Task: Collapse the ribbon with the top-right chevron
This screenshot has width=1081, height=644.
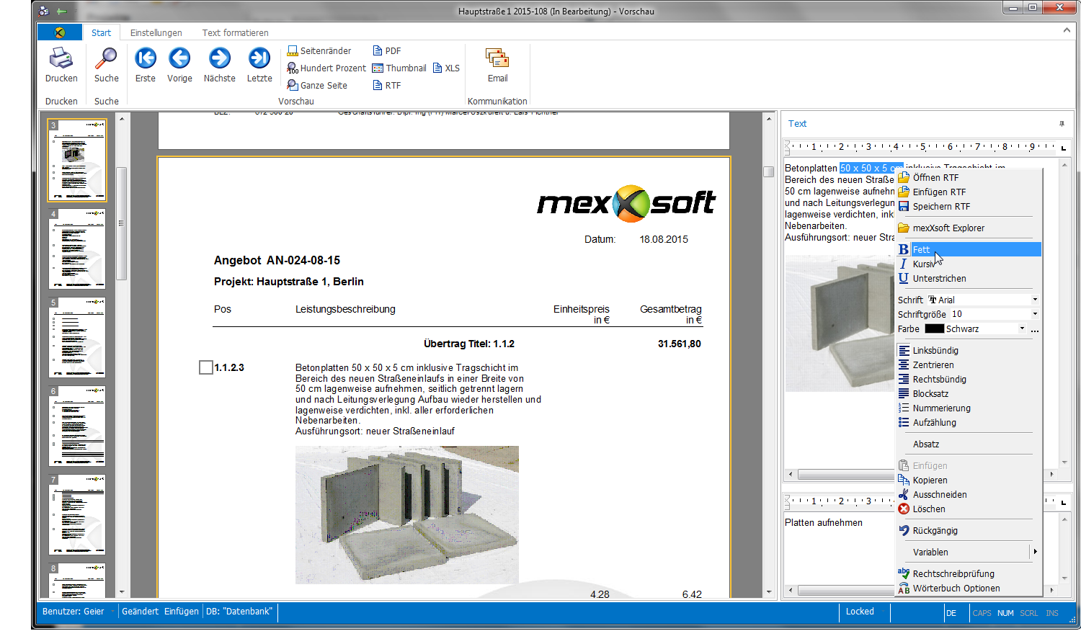Action: (1067, 30)
